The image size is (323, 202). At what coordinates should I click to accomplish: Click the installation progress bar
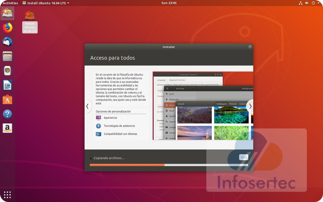(x=169, y=165)
